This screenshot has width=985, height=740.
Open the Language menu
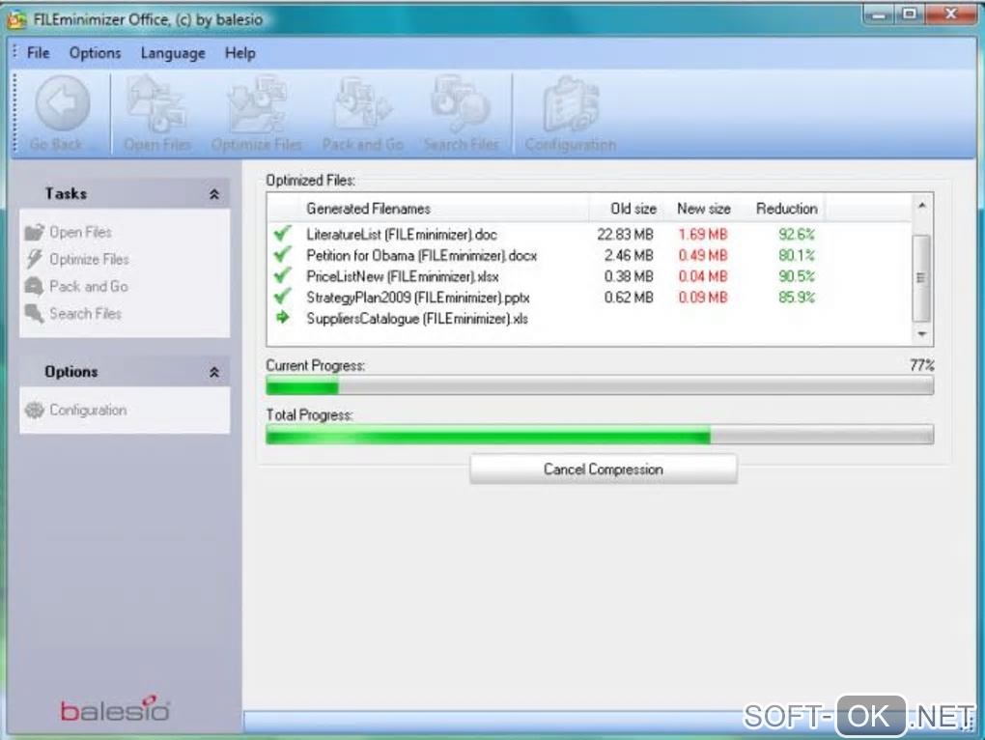[173, 53]
